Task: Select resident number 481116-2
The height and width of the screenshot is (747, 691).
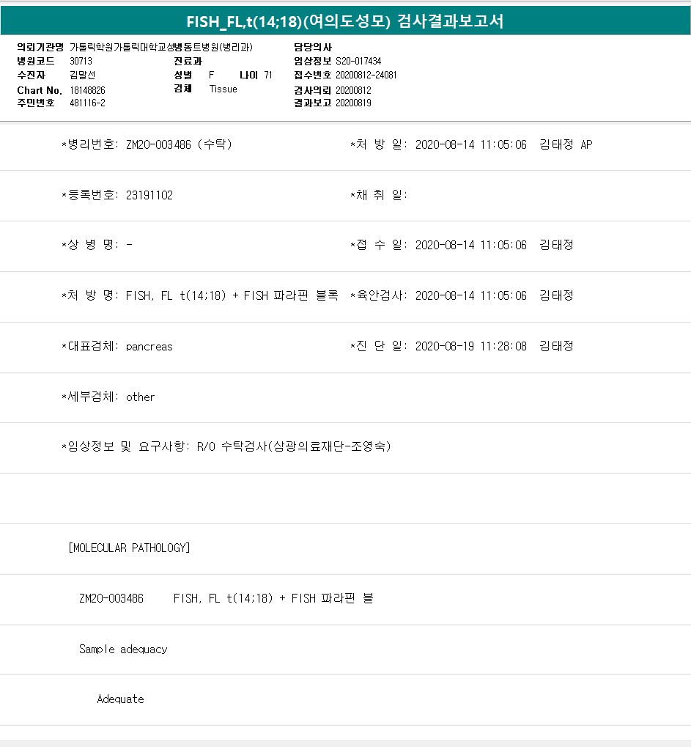Action: (87, 103)
